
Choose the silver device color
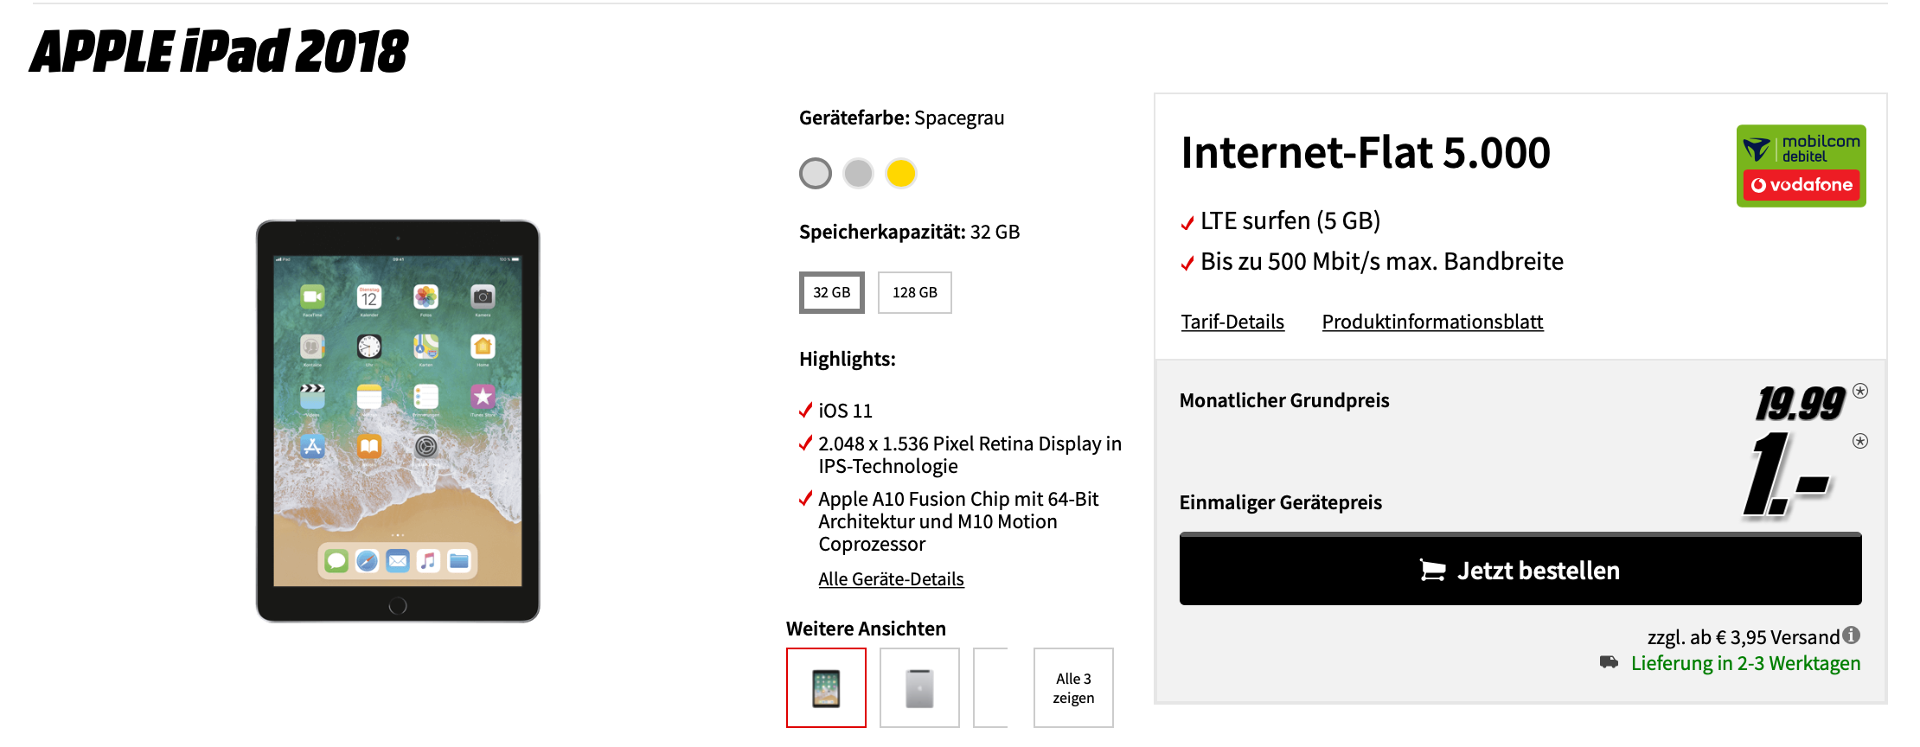[858, 173]
